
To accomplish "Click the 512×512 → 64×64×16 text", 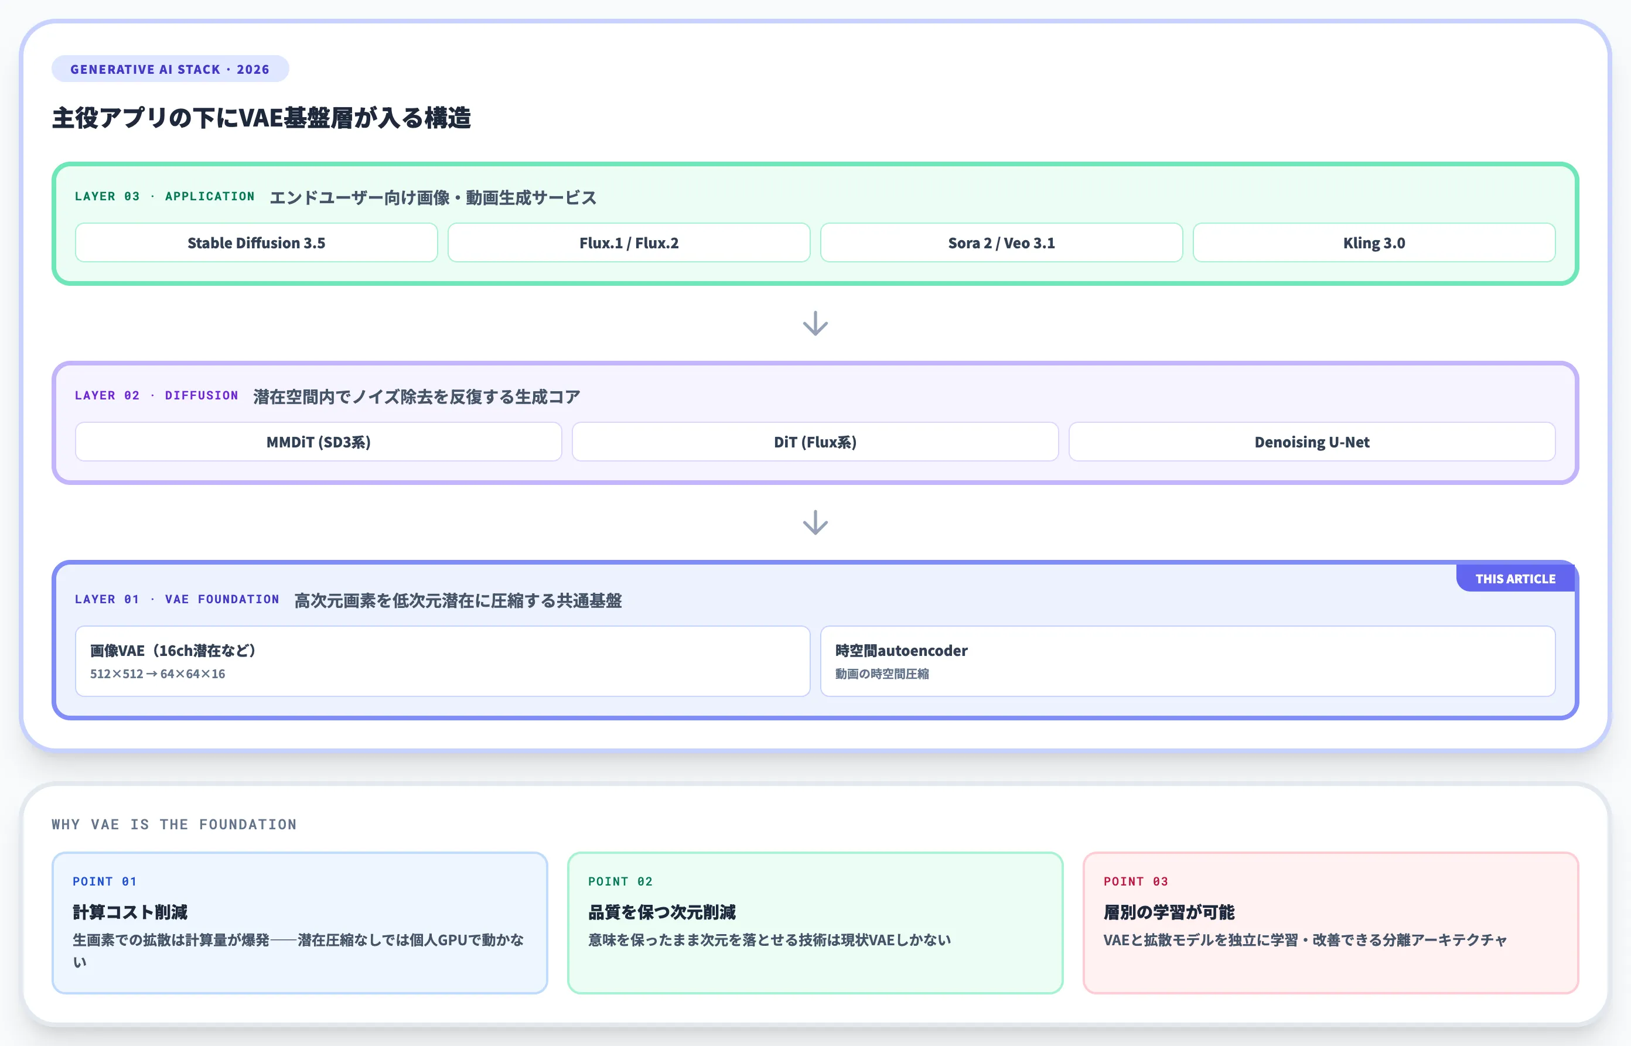I will click(x=158, y=674).
